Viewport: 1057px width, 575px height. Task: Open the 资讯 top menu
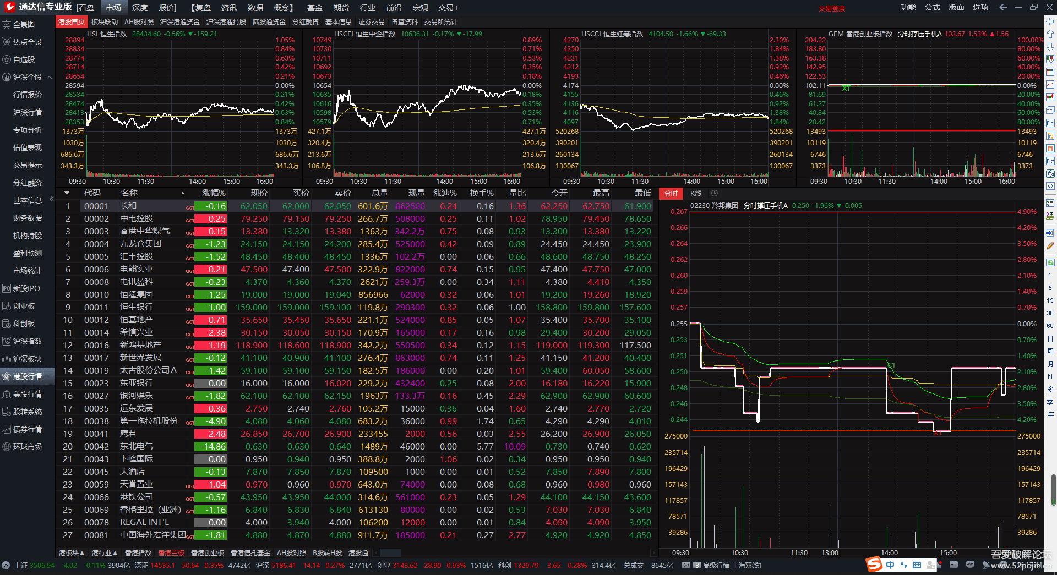(229, 7)
